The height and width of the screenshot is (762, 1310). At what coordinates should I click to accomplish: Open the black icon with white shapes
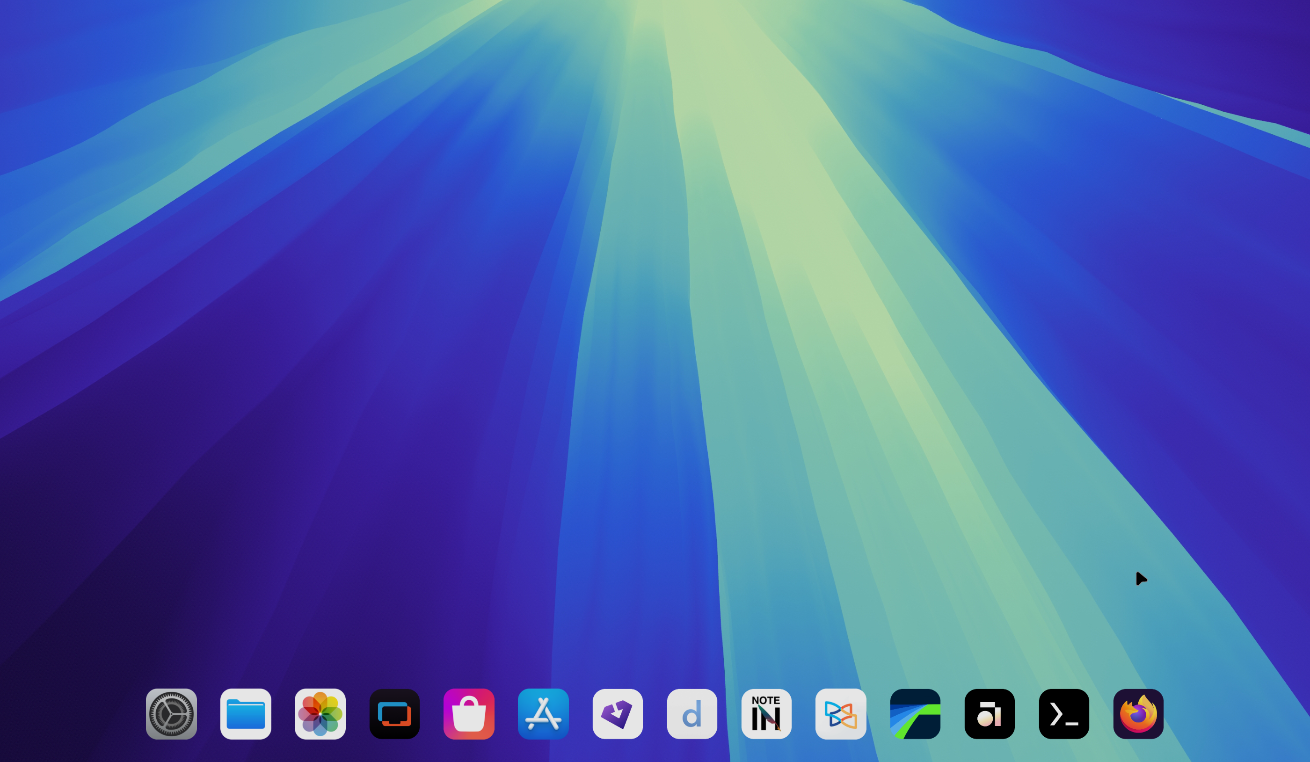point(989,714)
